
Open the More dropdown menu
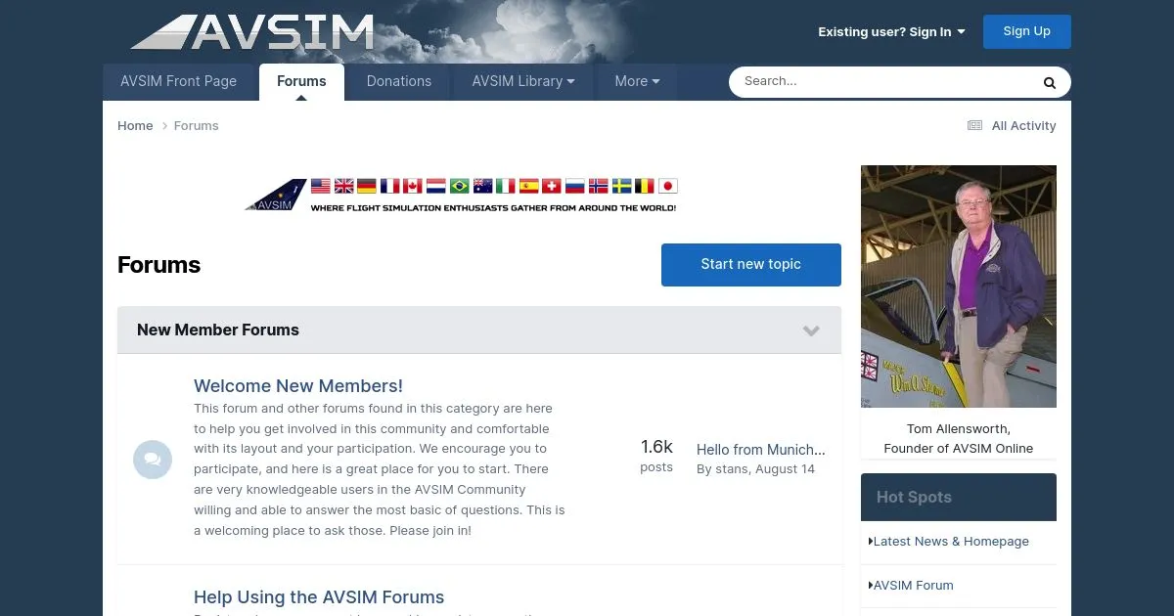[637, 81]
